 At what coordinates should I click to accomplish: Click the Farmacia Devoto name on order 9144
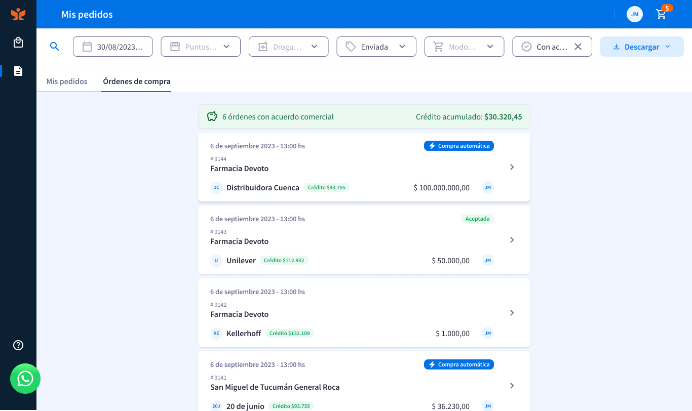pyautogui.click(x=240, y=169)
